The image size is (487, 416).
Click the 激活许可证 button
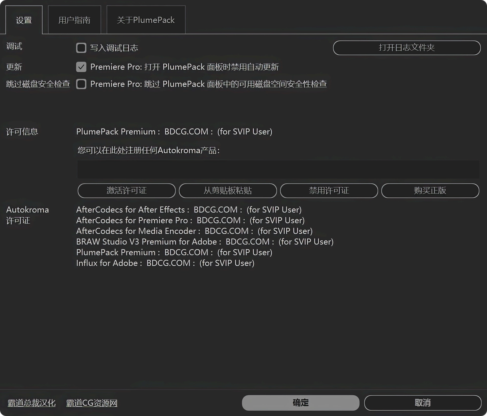(127, 190)
